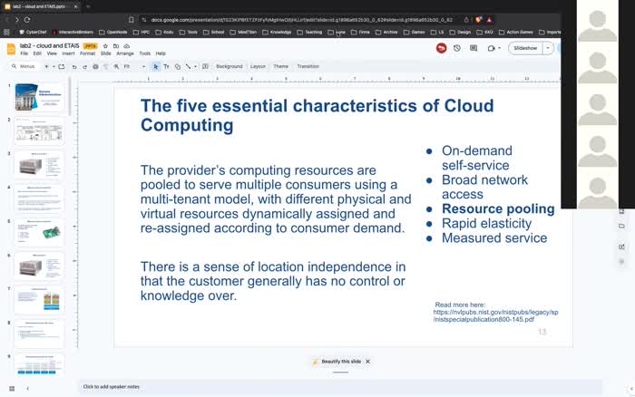This screenshot has height=397, width=635.
Task: Star the lab2 - cloud and ETAIS document
Action: (x=105, y=46)
